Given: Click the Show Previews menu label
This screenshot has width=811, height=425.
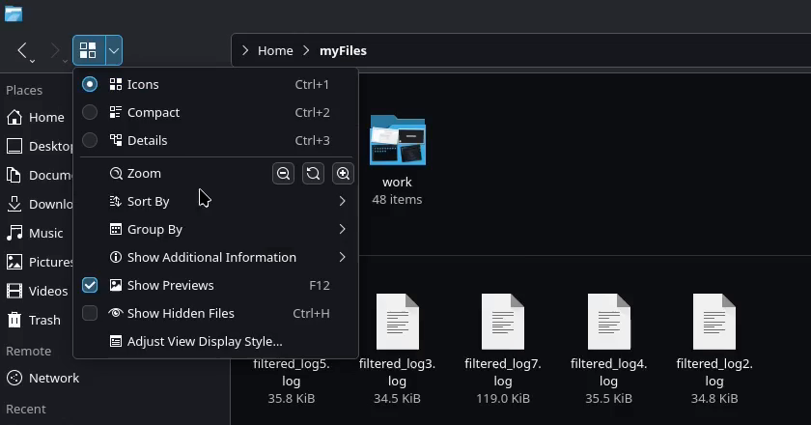Looking at the screenshot, I should pos(170,285).
